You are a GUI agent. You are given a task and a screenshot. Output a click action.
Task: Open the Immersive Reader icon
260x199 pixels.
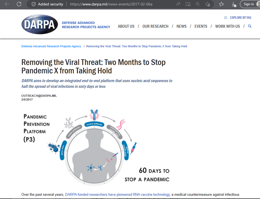tap(188, 4)
